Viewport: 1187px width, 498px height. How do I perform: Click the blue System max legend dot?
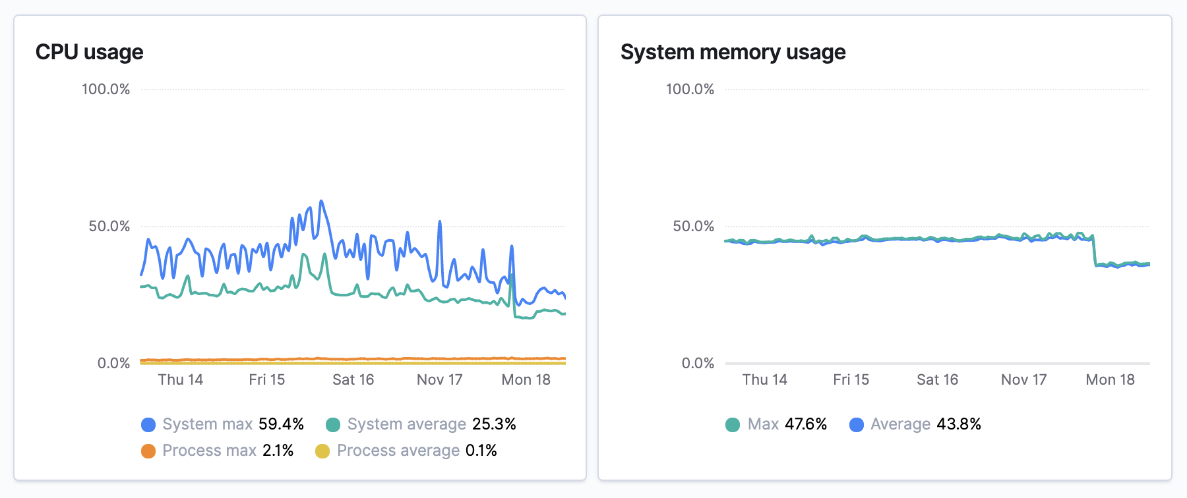click(148, 425)
